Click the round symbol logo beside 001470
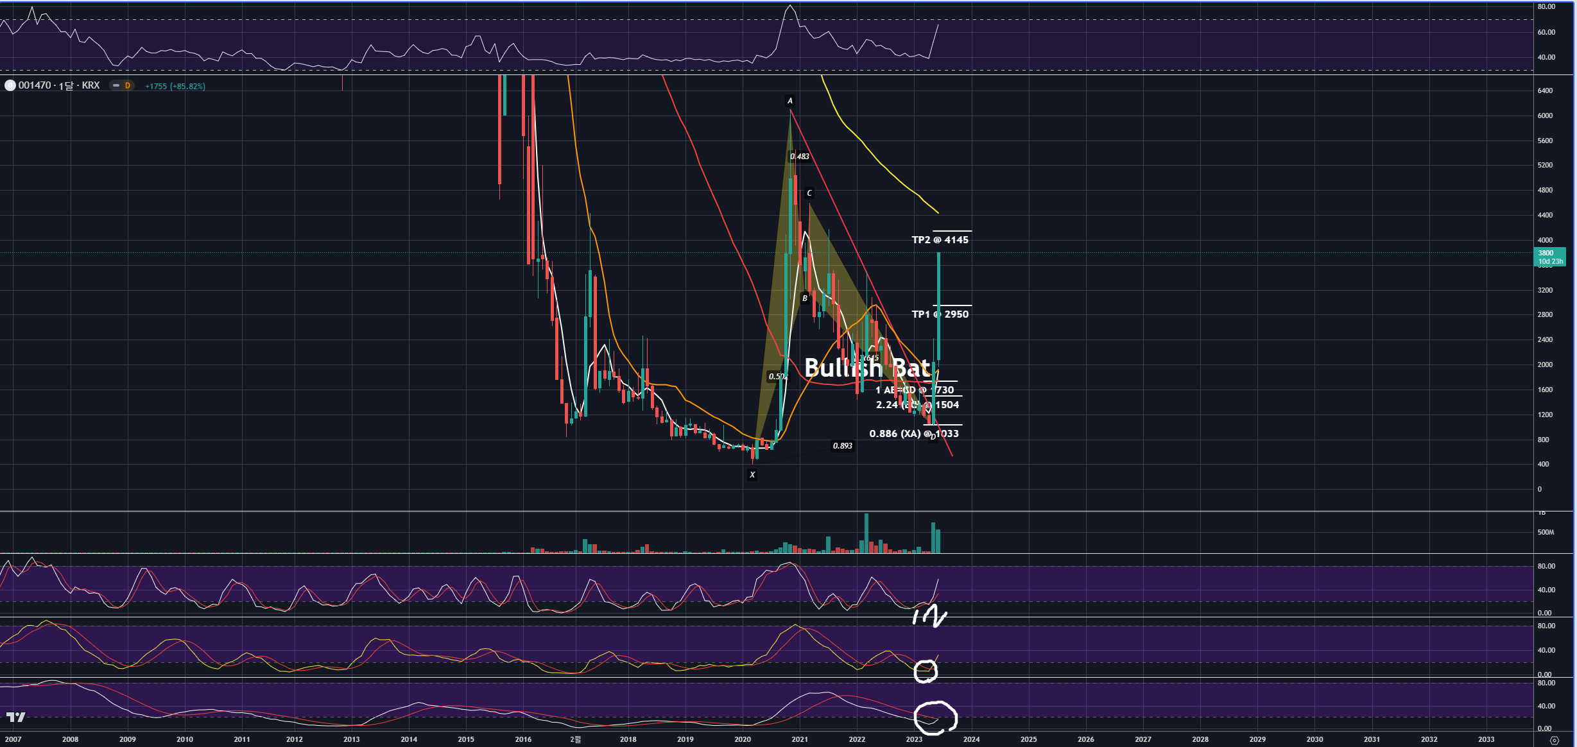Viewport: 1577px width, 747px height. coord(10,85)
